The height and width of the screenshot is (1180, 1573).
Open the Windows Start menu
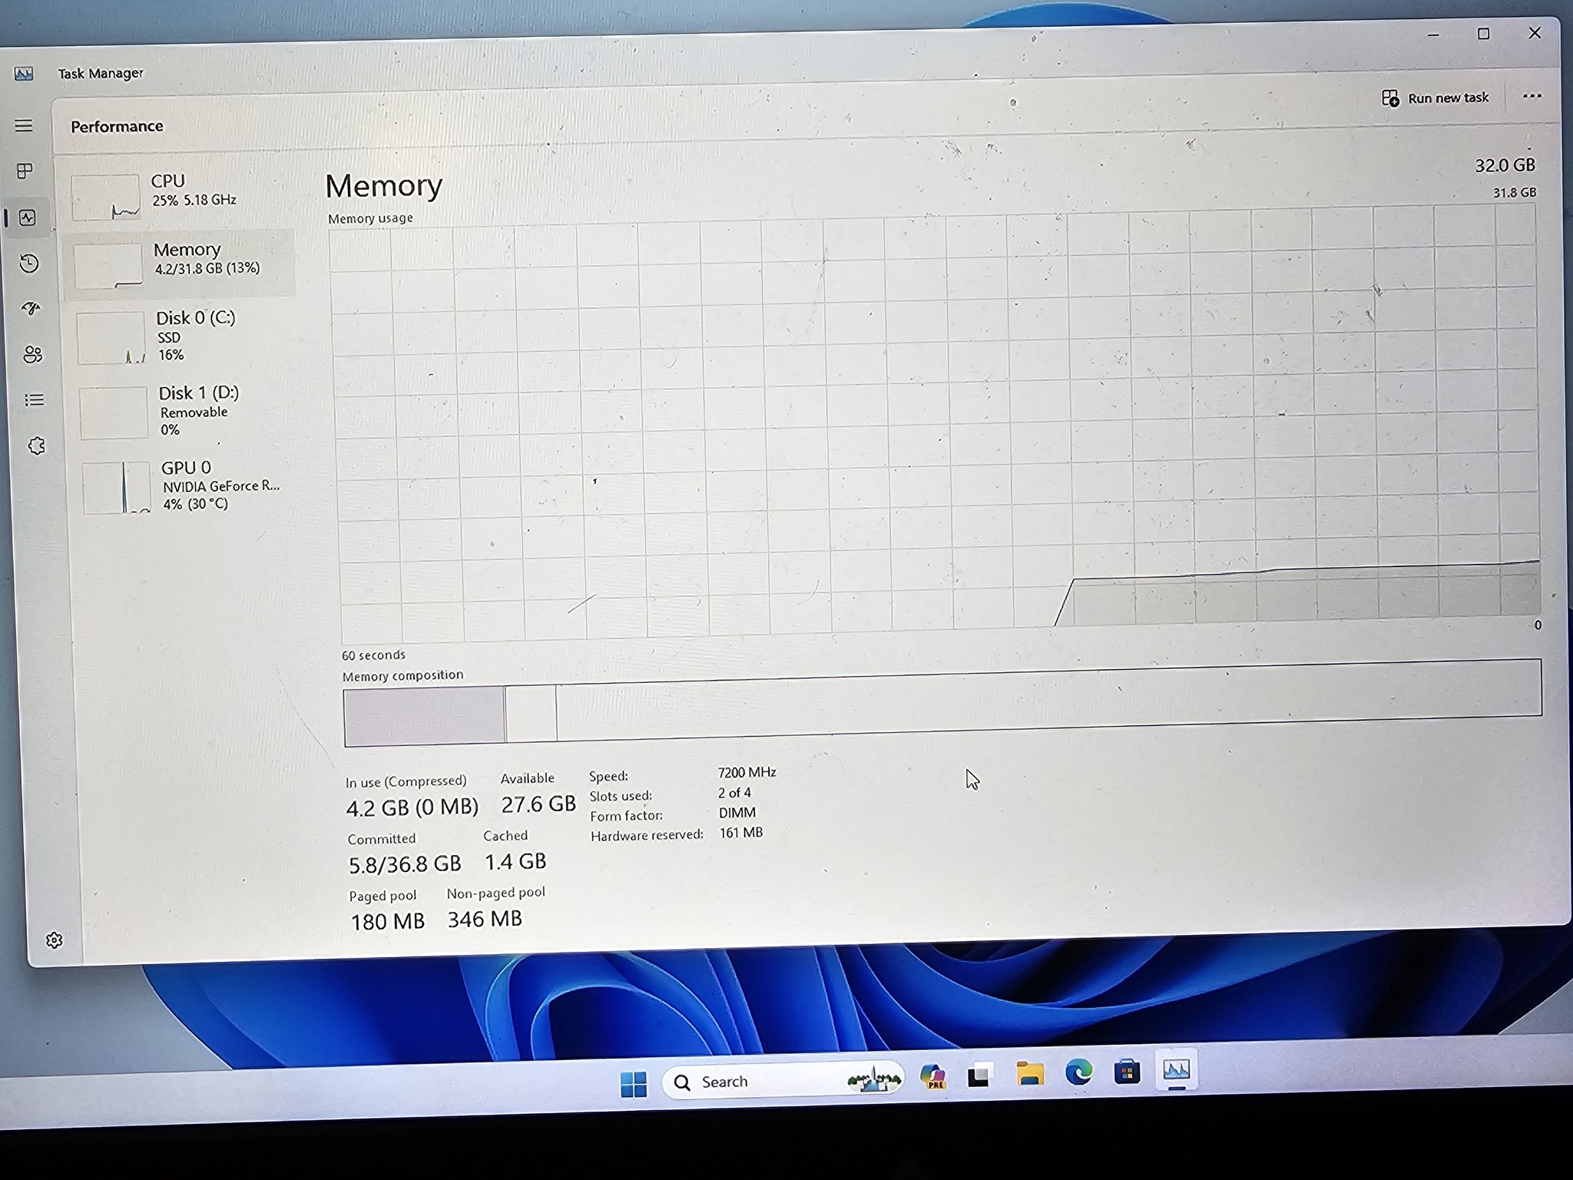[633, 1083]
